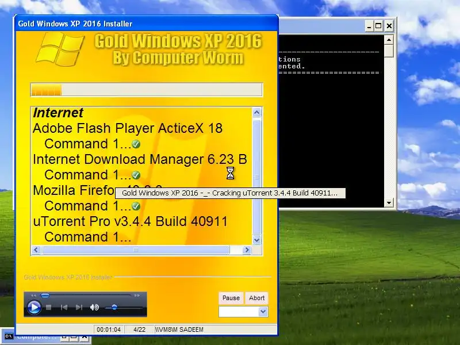The image size is (460, 345).
Task: Click the volume slider knob
Action: (114, 307)
